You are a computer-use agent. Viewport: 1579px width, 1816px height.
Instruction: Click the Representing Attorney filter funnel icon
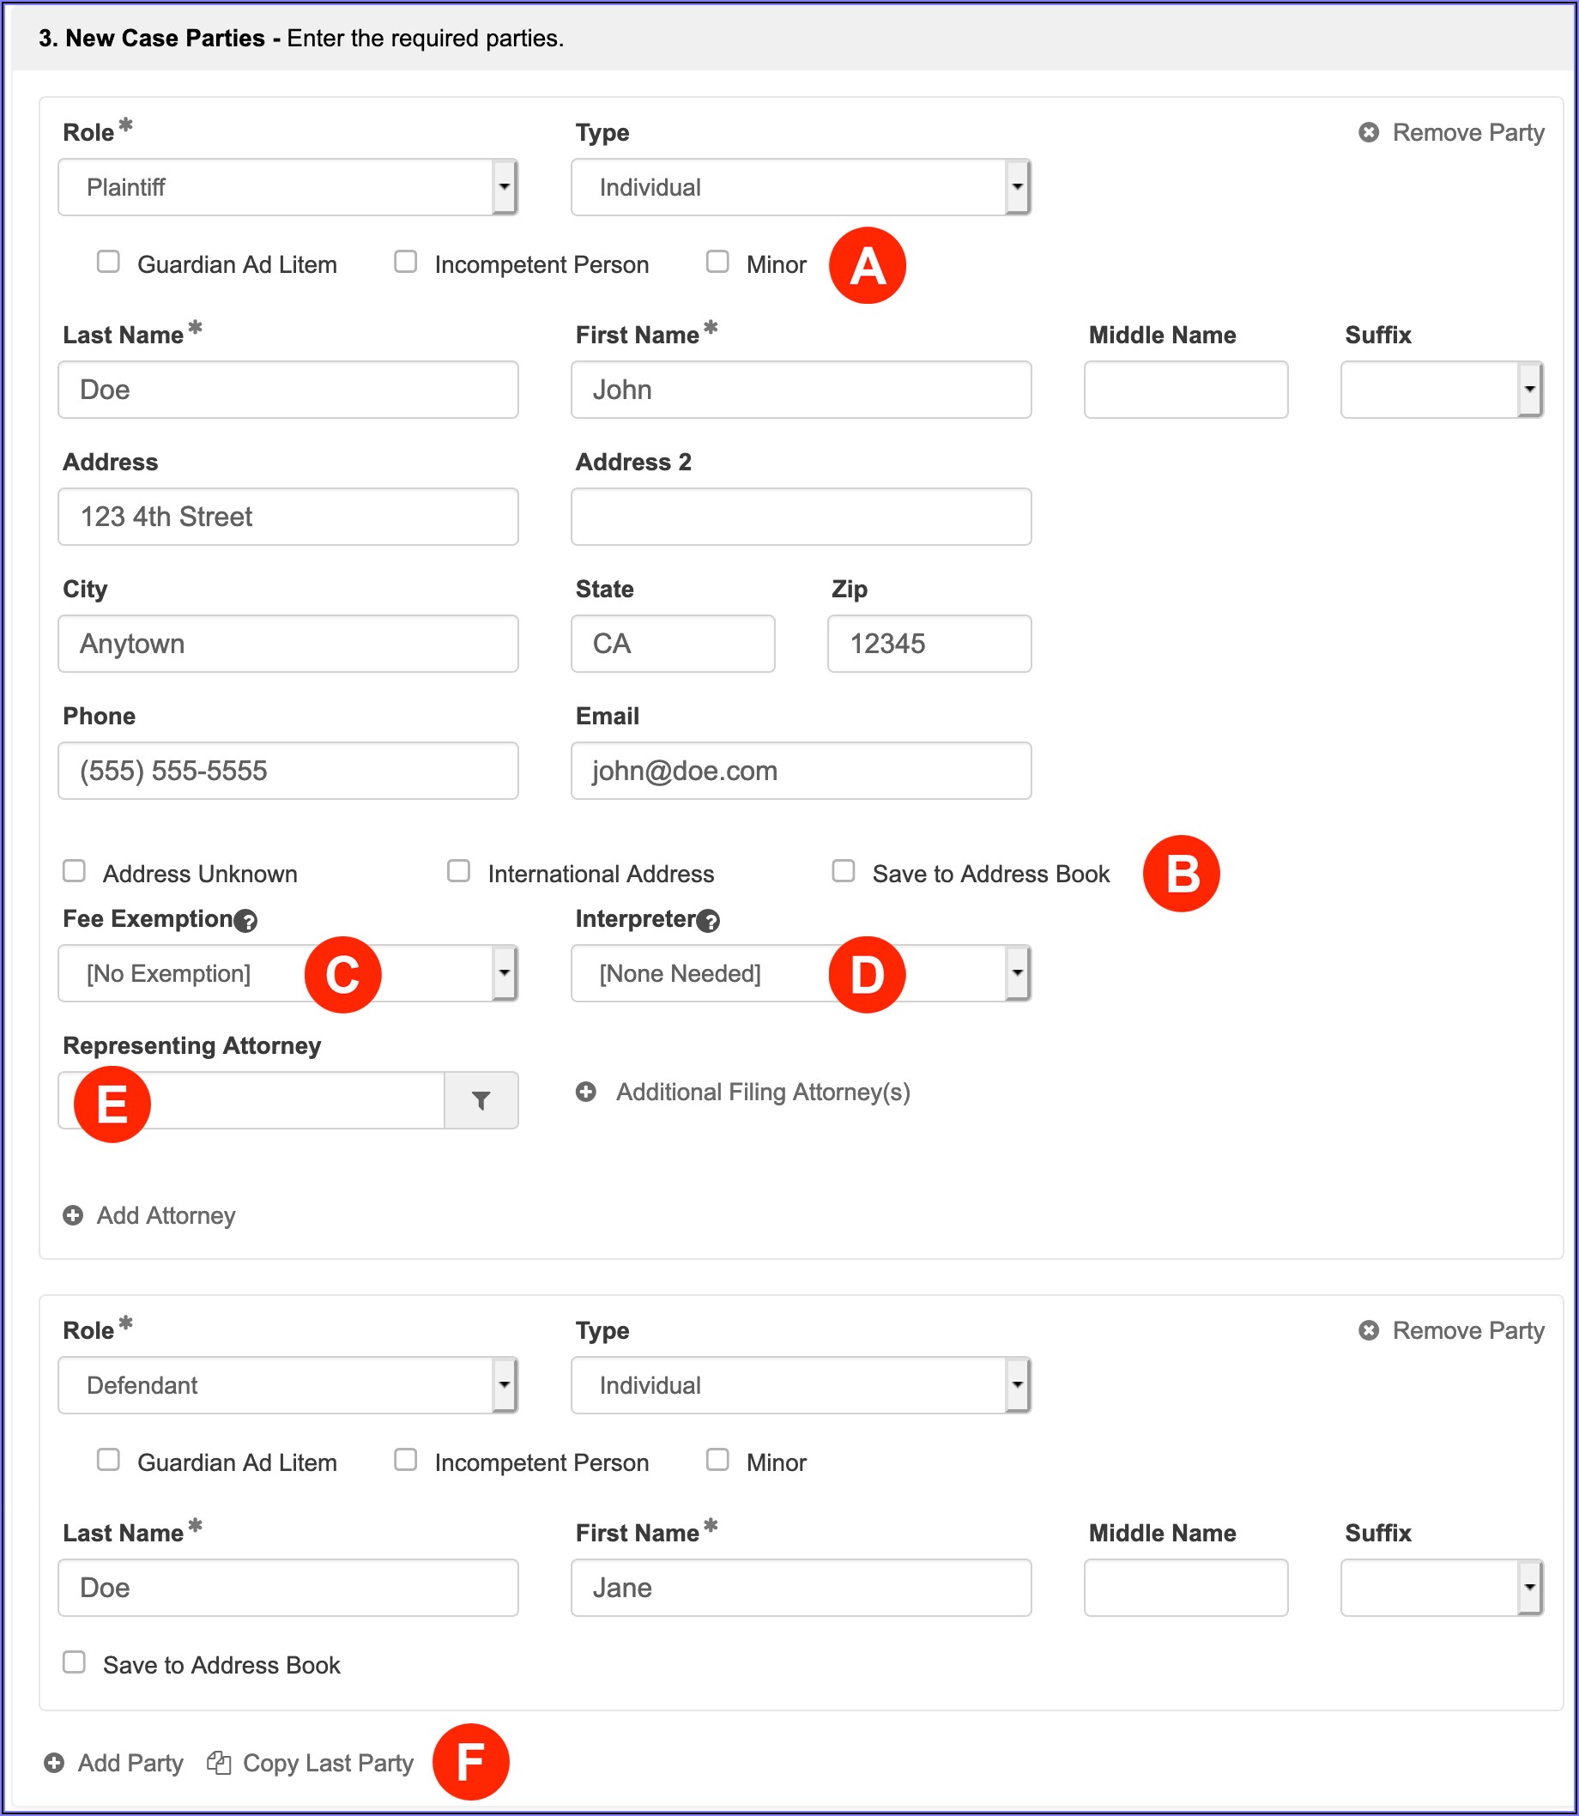pos(481,1099)
